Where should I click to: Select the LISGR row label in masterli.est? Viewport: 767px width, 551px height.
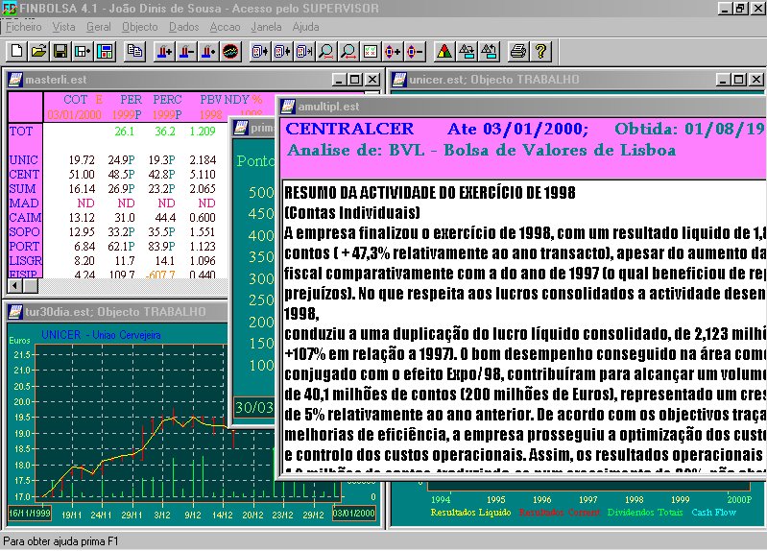click(x=25, y=261)
